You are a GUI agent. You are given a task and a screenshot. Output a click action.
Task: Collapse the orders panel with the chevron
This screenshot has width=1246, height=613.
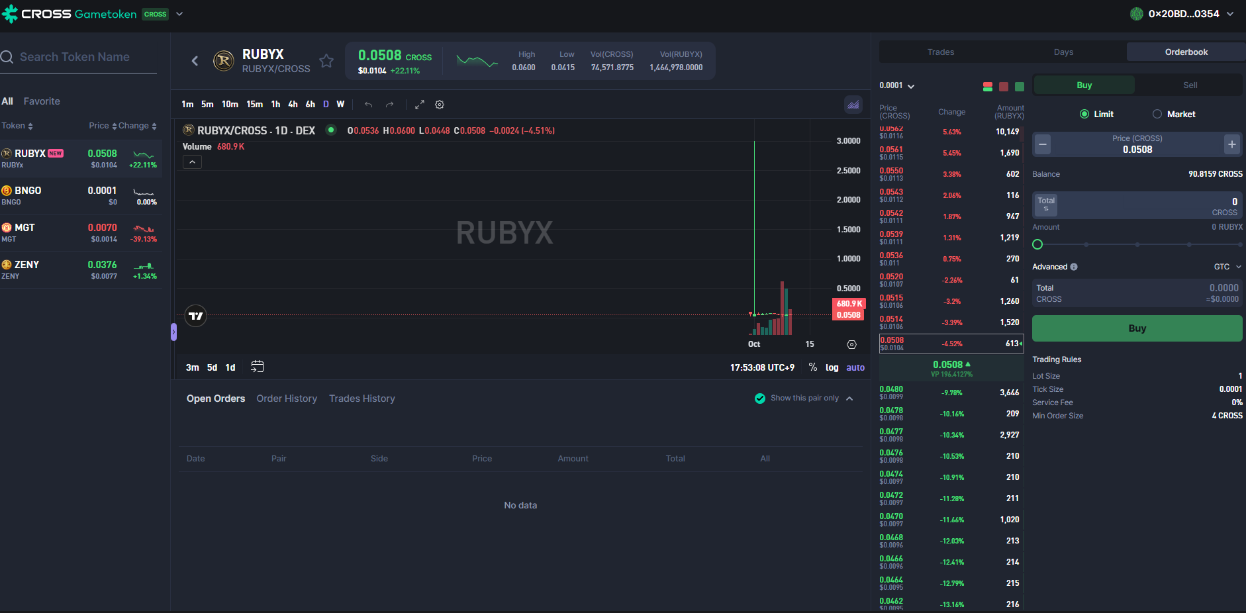click(849, 399)
